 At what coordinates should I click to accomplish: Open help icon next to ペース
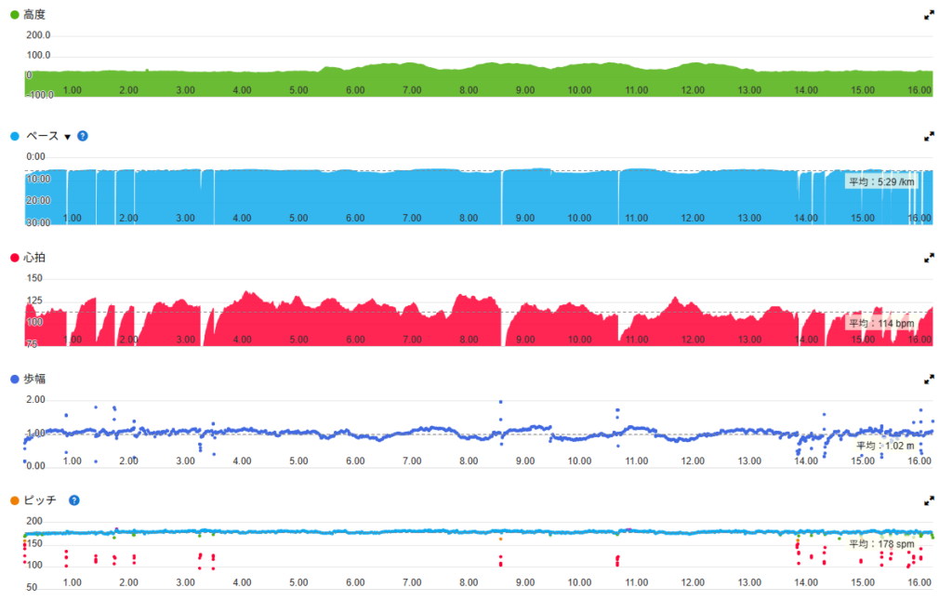[83, 136]
